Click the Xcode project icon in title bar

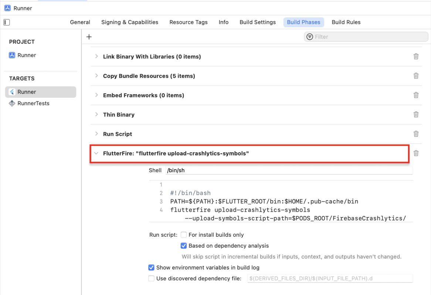tap(7, 8)
